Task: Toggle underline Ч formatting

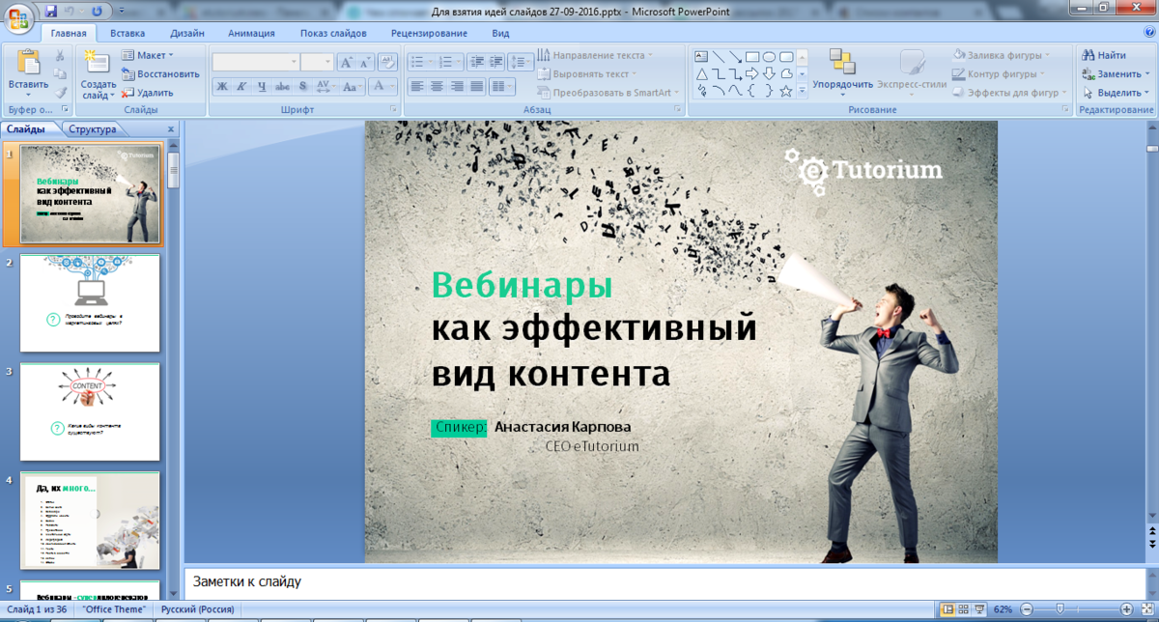Action: click(262, 86)
